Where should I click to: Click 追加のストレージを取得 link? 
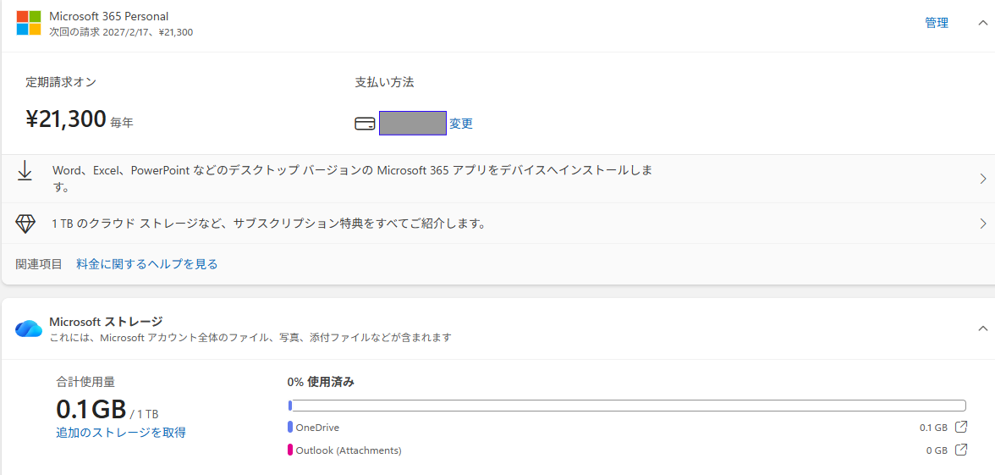(121, 433)
